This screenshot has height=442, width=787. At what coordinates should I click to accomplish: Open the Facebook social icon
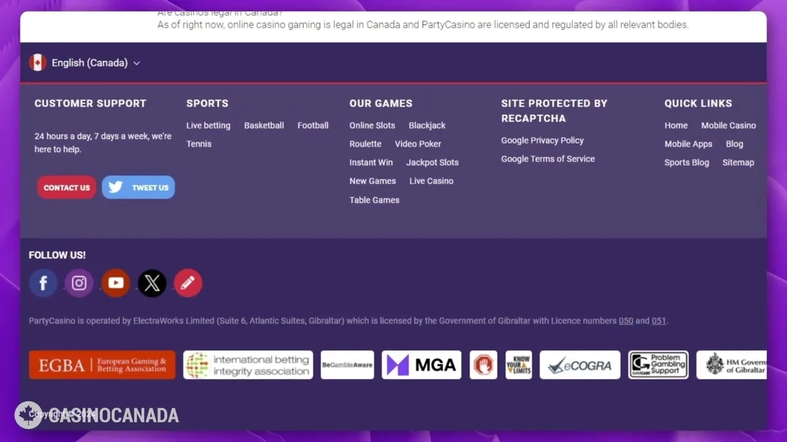pyautogui.click(x=43, y=283)
